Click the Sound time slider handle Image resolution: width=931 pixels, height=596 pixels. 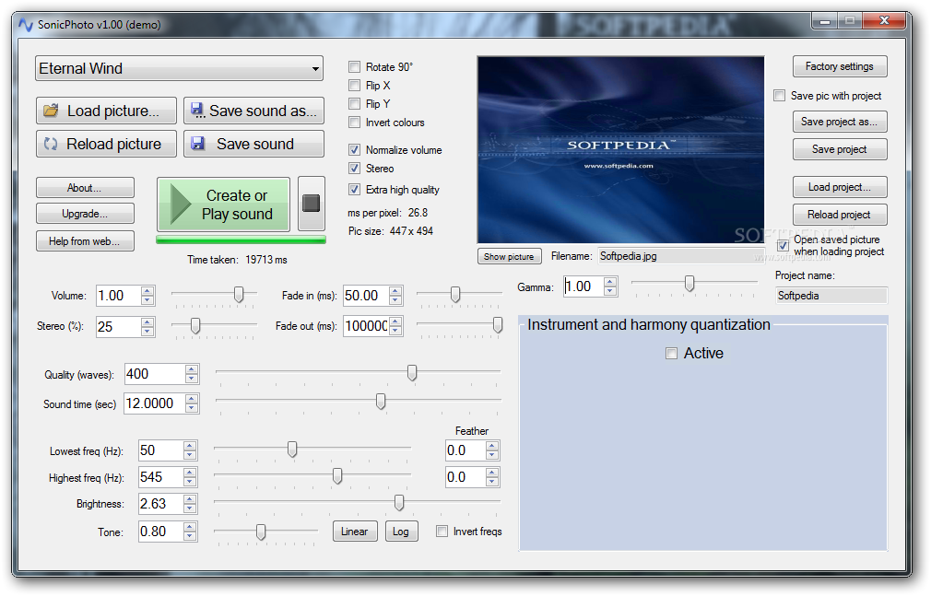pyautogui.click(x=381, y=402)
